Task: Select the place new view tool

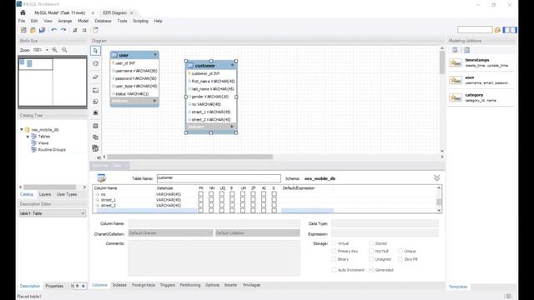Action: click(x=96, y=137)
